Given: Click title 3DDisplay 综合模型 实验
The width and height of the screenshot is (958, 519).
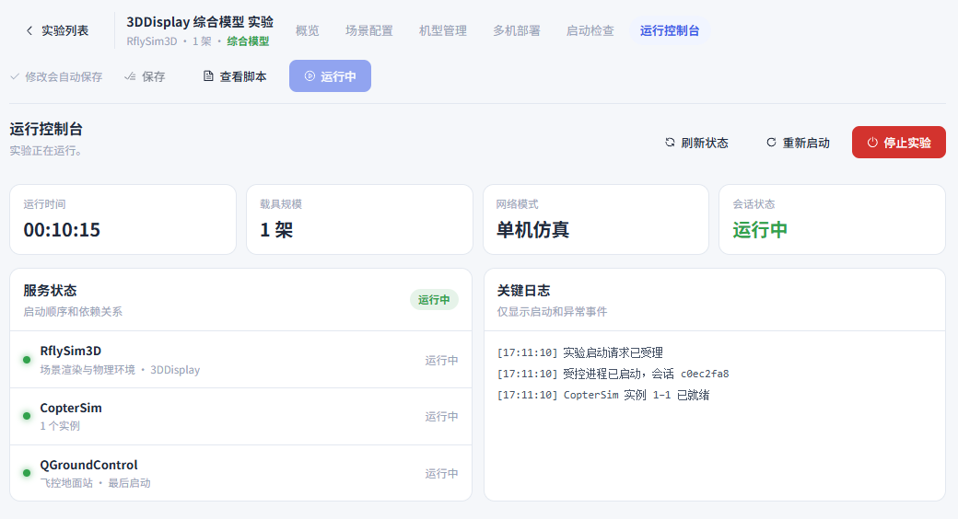Looking at the screenshot, I should point(200,22).
